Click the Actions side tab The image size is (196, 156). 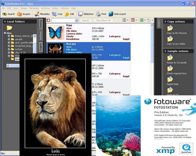click(x=159, y=23)
